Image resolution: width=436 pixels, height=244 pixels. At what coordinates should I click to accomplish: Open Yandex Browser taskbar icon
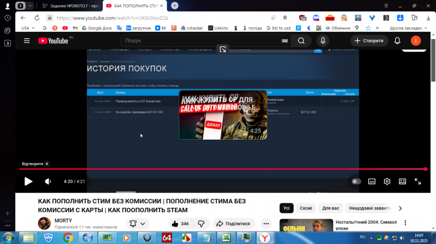[265, 238]
